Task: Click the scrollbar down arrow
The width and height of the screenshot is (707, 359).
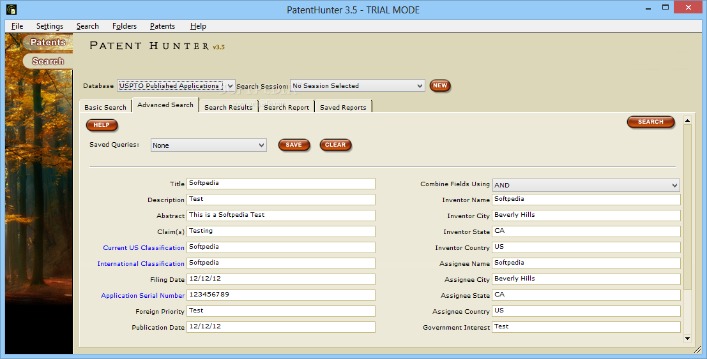Action: [688, 339]
